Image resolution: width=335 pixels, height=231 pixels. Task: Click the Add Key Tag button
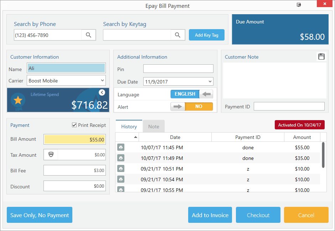[x=207, y=35]
